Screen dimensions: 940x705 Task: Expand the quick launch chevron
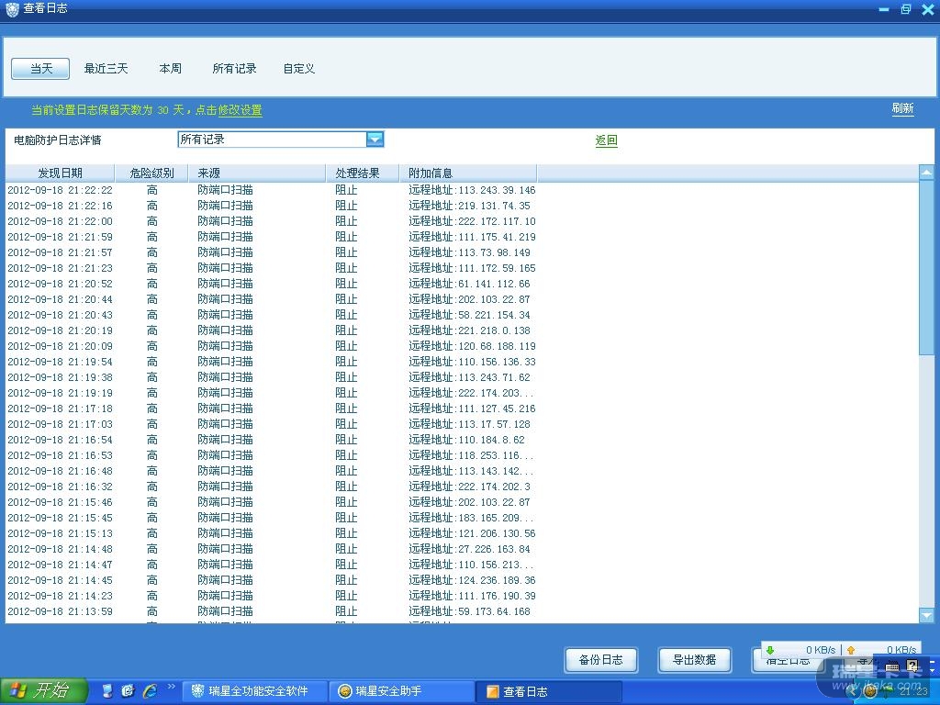coord(171,687)
